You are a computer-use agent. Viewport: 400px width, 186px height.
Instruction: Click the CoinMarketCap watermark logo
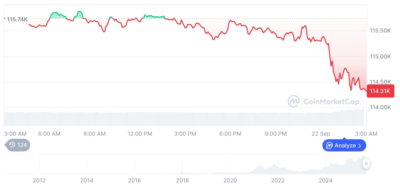293,101
